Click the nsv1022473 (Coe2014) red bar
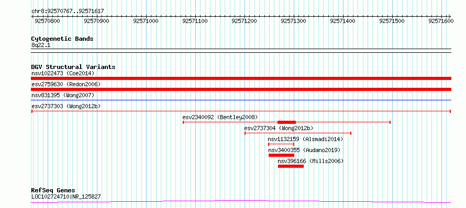Image resolution: width=466 pixels, height=208 pixels. tap(241, 78)
